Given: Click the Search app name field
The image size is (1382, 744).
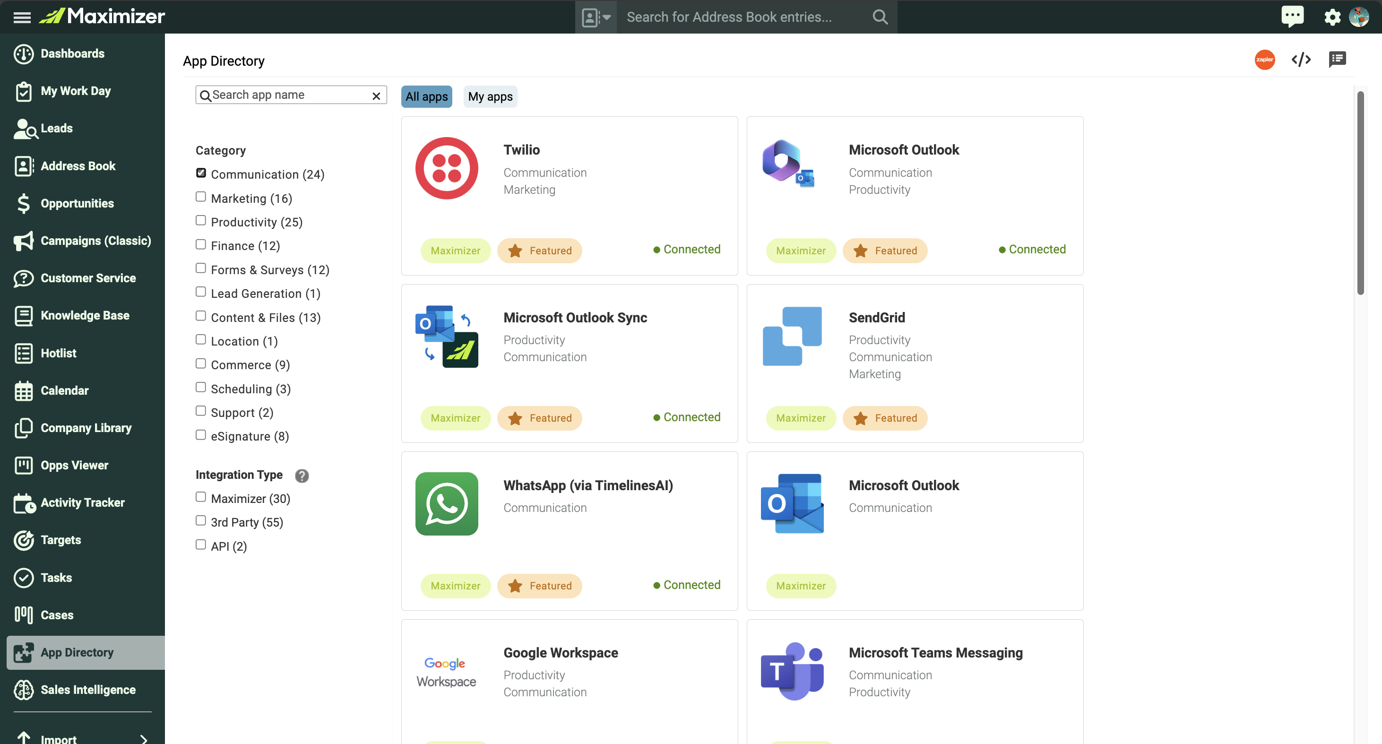Looking at the screenshot, I should (x=291, y=95).
